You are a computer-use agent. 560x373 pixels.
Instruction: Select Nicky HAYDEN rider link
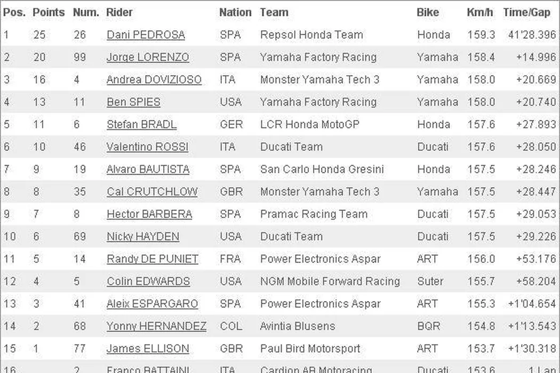pos(143,237)
